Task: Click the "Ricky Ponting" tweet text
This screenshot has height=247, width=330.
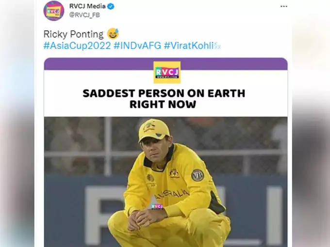Action: pyautogui.click(x=73, y=35)
